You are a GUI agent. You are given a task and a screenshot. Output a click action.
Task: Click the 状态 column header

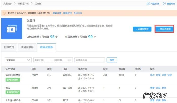pyautogui.click(x=34, y=69)
